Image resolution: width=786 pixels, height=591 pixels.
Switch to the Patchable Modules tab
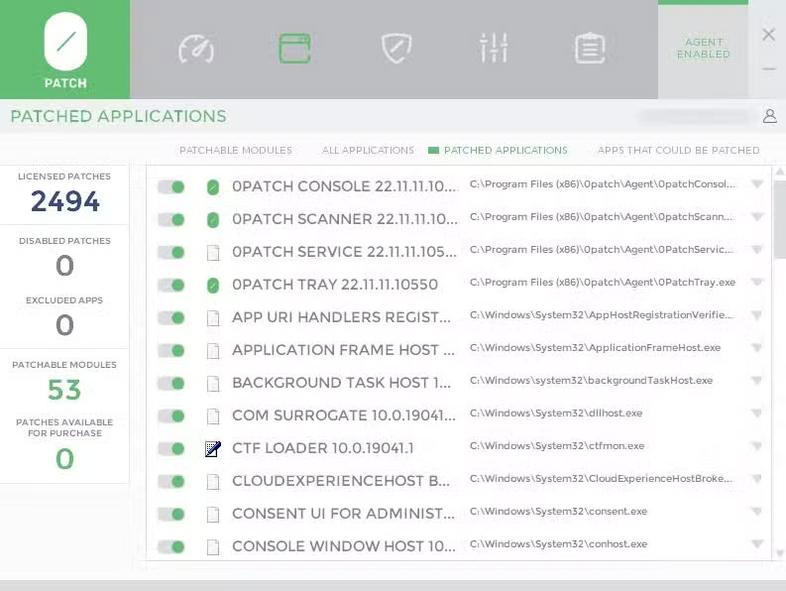tap(235, 151)
